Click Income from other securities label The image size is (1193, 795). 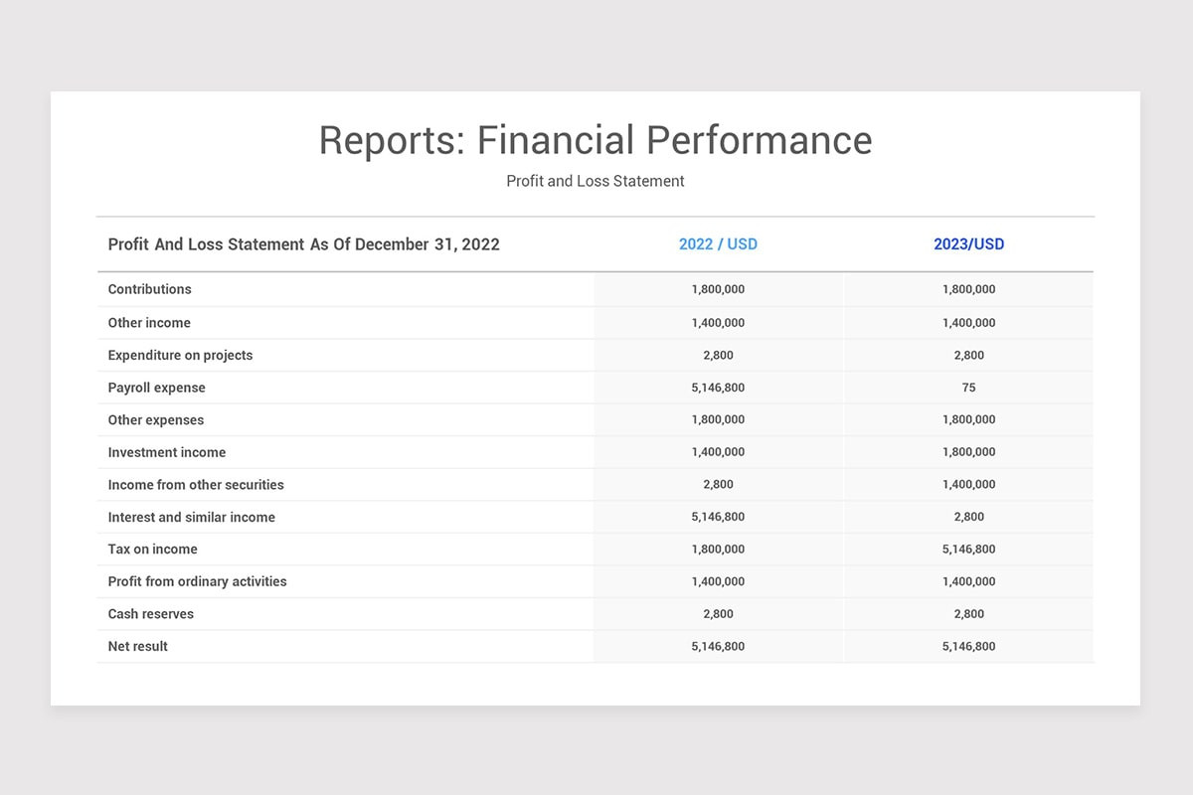point(196,485)
